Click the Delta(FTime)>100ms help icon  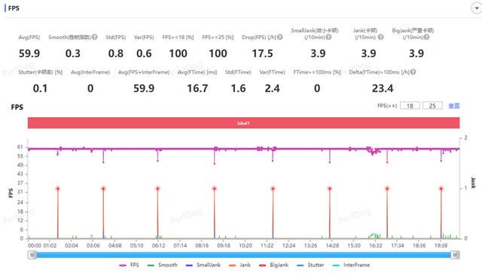[413, 72]
